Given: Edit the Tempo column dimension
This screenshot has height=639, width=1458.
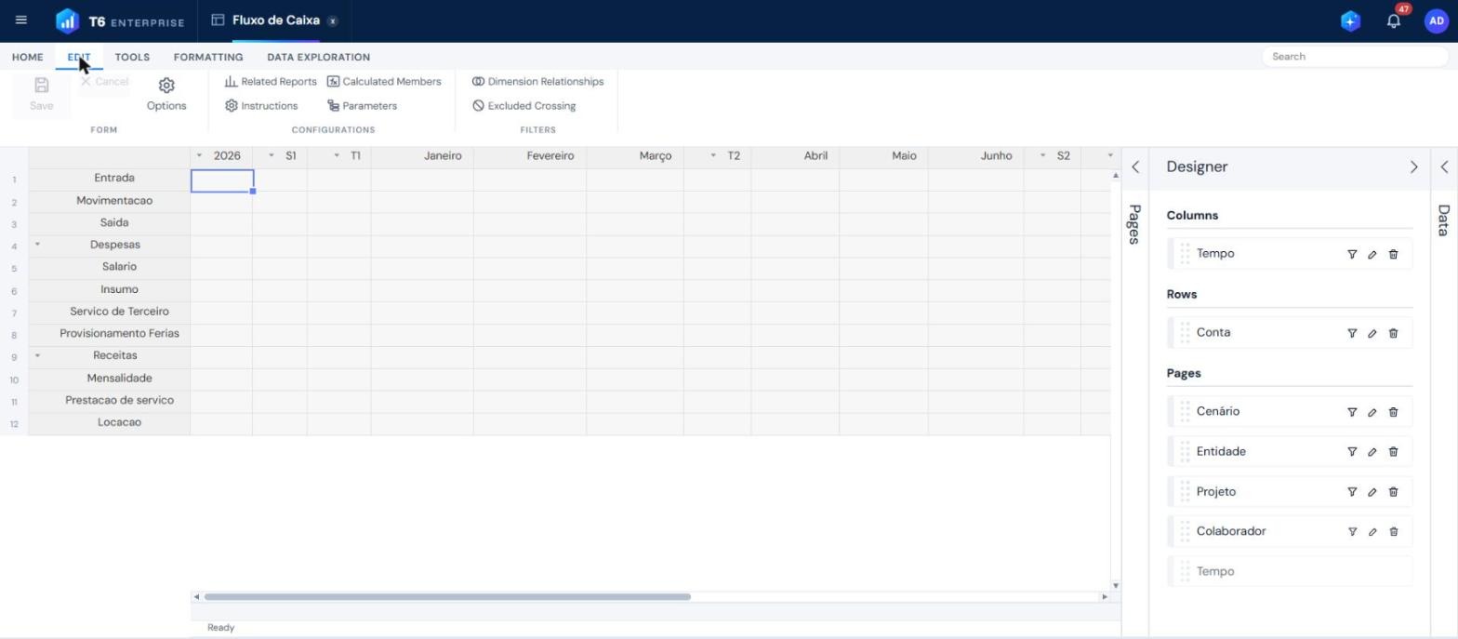Looking at the screenshot, I should [1372, 254].
